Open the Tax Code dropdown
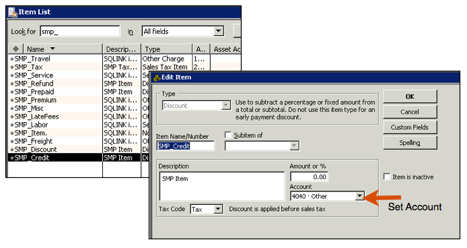The height and width of the screenshot is (248, 467). click(218, 209)
